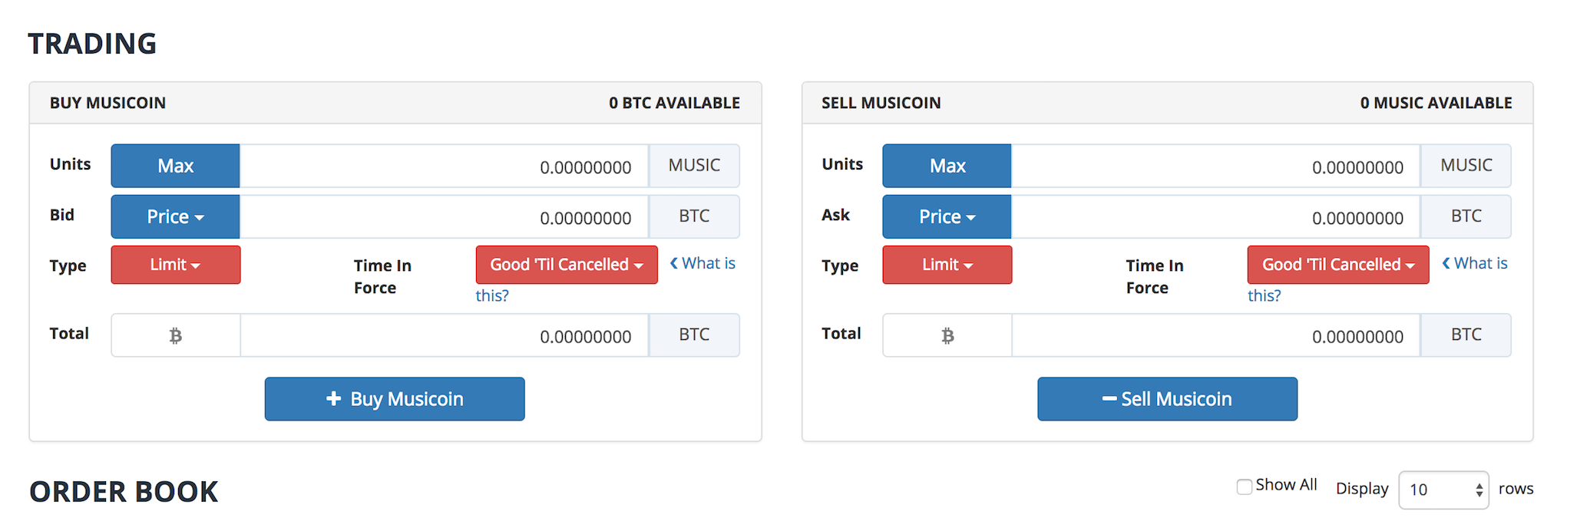Screen dimensions: 1577x531
Task: Enable the Show All checkbox
Action: pos(1245,486)
